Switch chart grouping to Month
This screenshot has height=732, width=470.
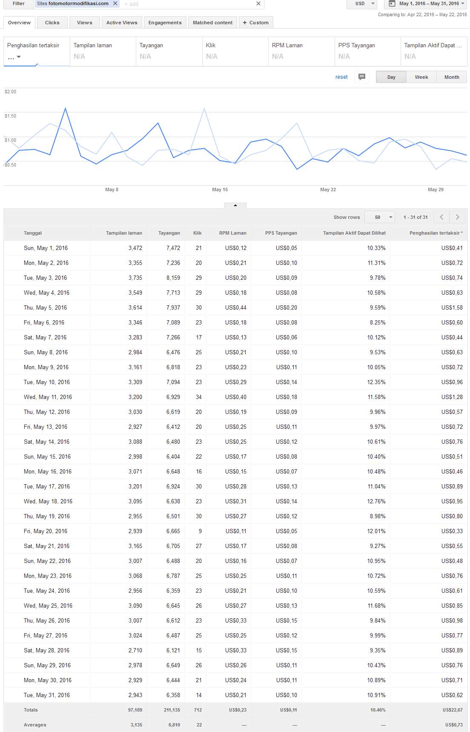pos(451,77)
